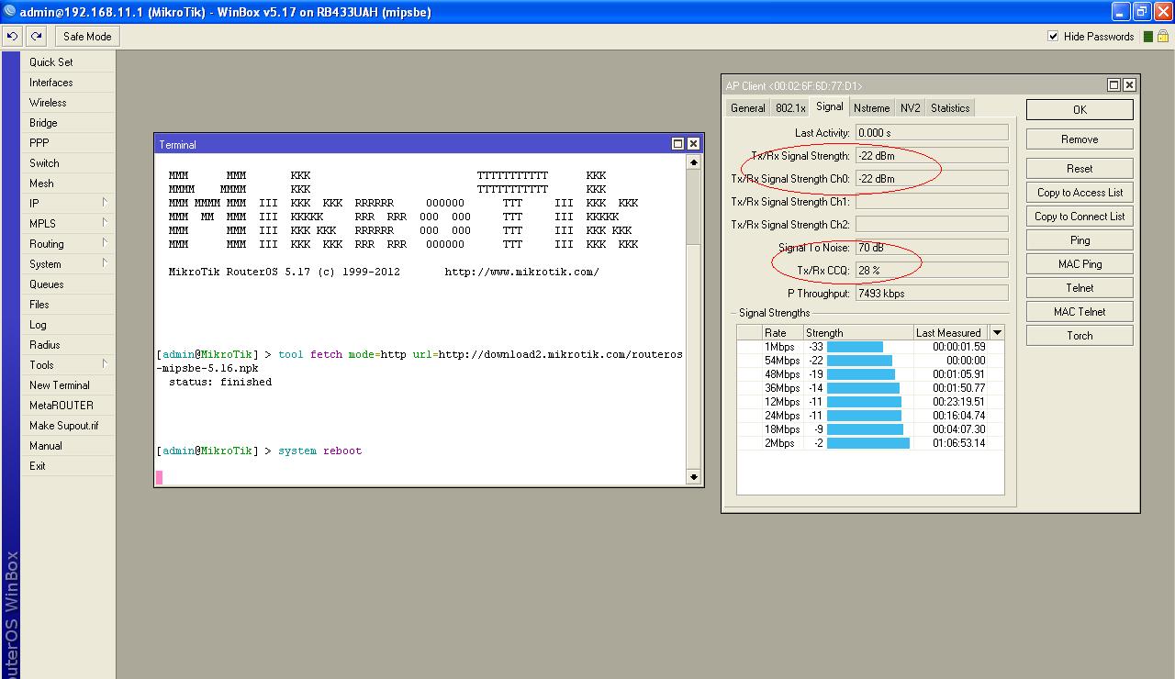1175x679 pixels.
Task: Click Remove button in AP Client
Action: [x=1080, y=139]
